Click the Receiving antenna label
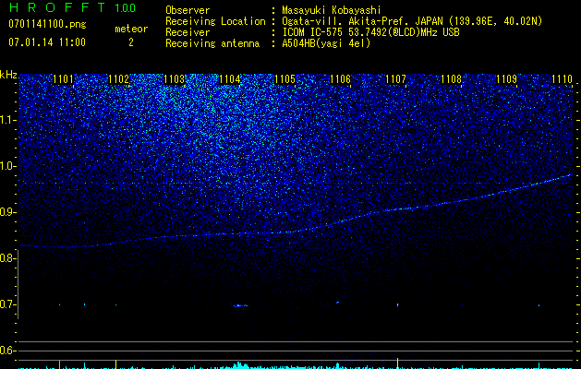The width and height of the screenshot is (581, 369). (212, 43)
